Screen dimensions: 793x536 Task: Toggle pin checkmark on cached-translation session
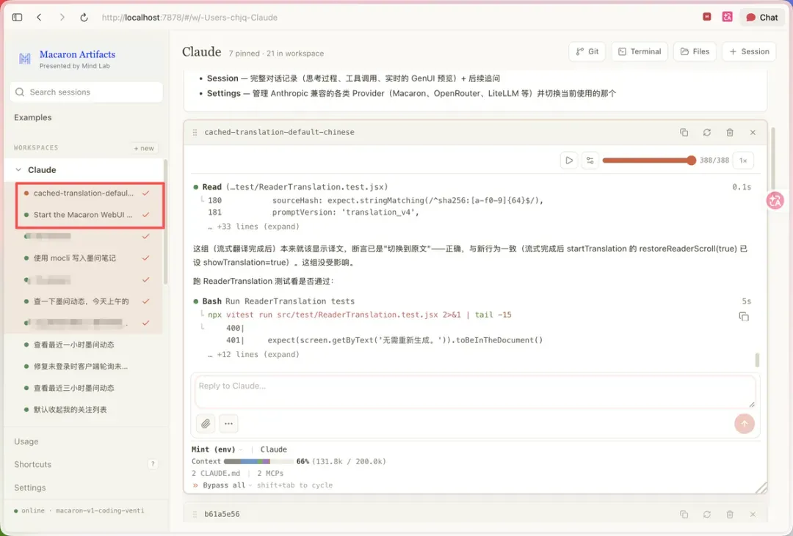pyautogui.click(x=145, y=193)
